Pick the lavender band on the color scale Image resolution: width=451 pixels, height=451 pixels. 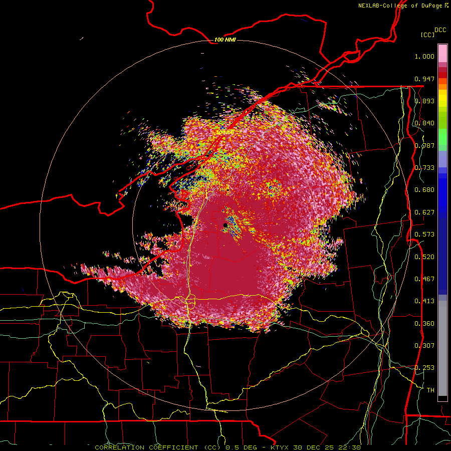coord(442,159)
